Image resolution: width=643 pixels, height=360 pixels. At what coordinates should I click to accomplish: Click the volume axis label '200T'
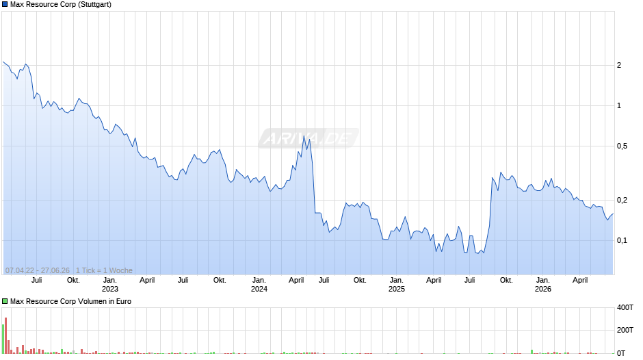[625, 330]
